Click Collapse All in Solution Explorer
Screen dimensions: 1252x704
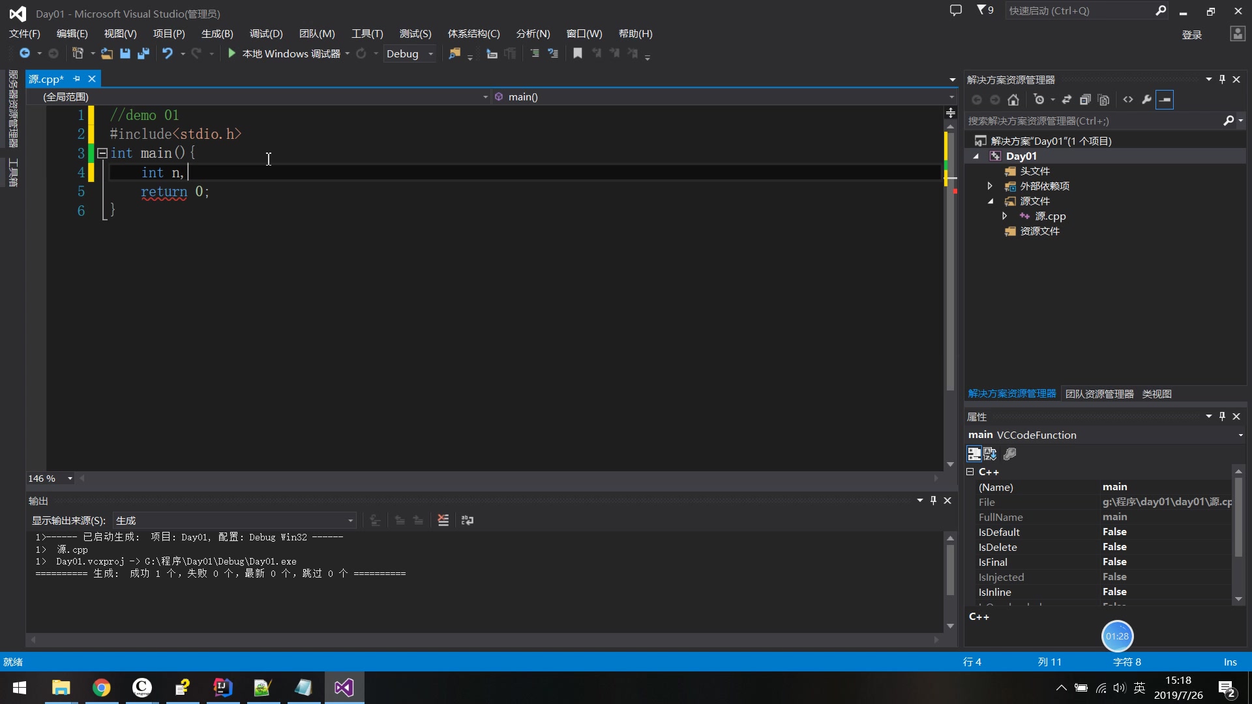click(x=1085, y=100)
